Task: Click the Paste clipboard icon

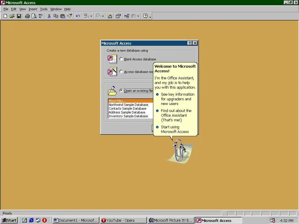Action: point(62,16)
